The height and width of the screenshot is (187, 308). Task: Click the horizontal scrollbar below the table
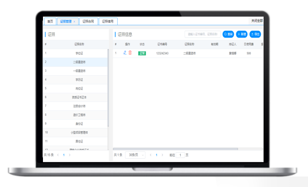175,149
